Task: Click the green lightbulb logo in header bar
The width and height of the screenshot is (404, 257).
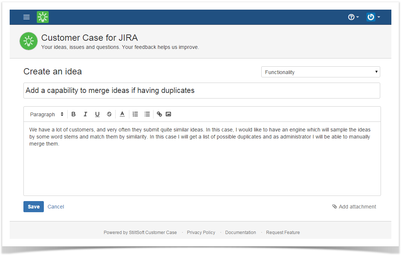Action: pos(43,17)
